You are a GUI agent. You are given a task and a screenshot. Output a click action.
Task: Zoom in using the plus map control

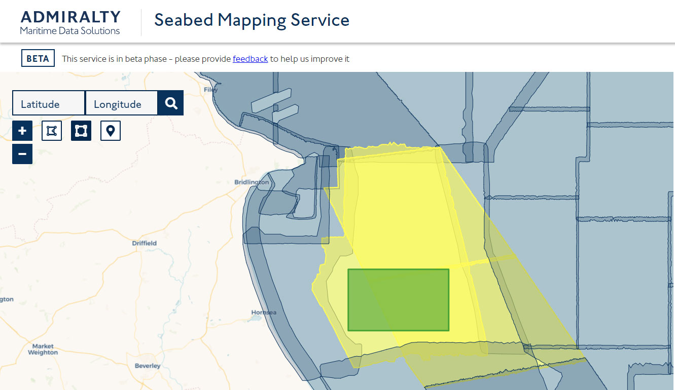tap(22, 130)
